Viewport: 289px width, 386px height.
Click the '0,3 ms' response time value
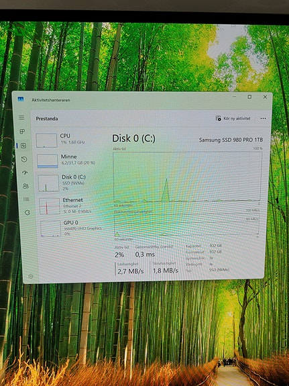coord(145,254)
